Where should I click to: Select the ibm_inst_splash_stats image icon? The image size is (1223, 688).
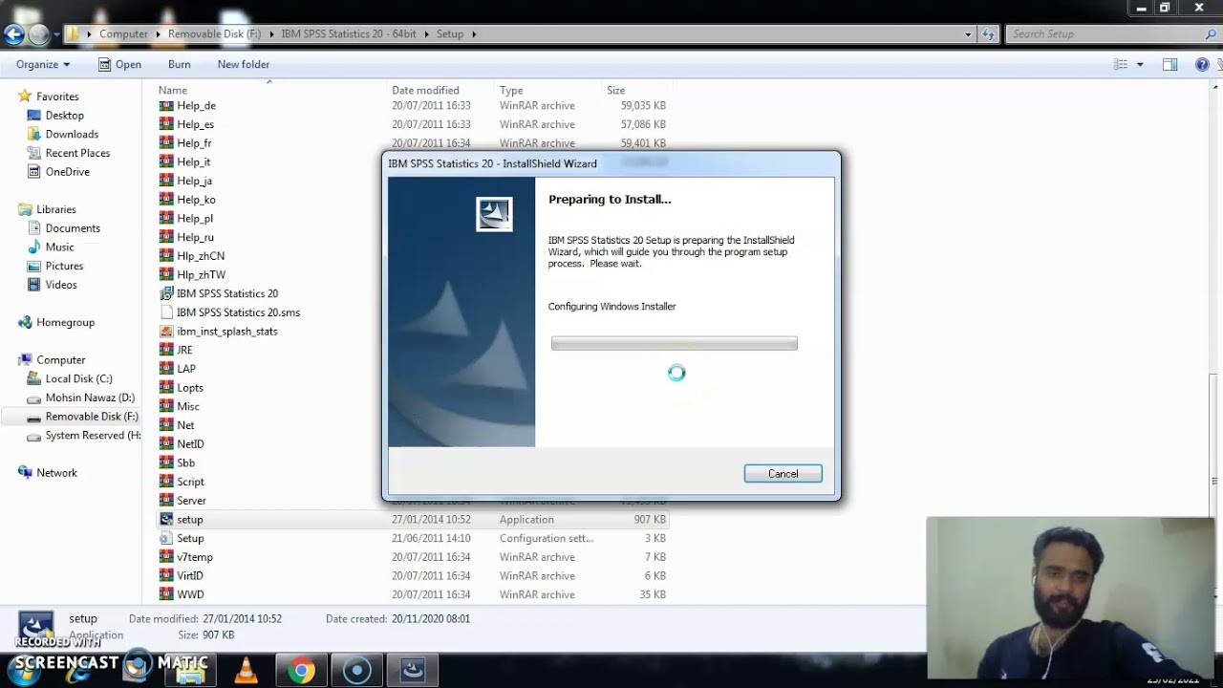click(166, 332)
